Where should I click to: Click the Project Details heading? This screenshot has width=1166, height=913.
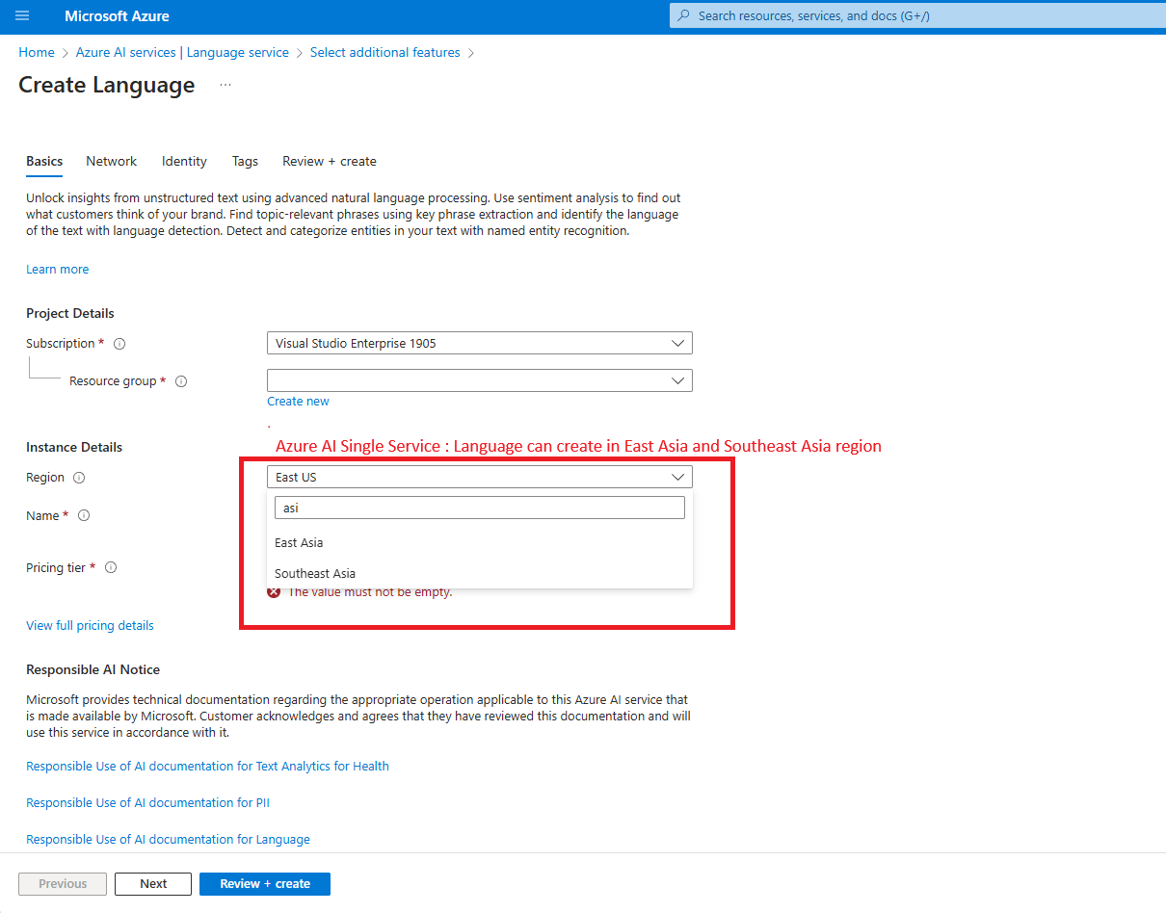click(69, 314)
